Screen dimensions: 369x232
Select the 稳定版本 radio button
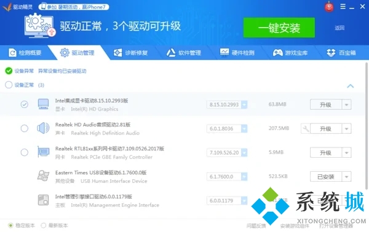(x=10, y=225)
